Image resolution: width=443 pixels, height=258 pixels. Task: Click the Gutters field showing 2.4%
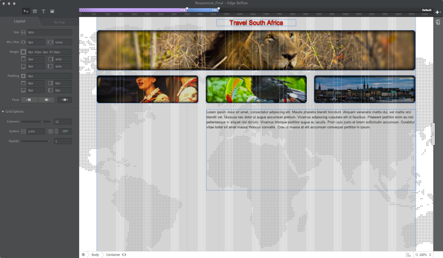click(35, 132)
